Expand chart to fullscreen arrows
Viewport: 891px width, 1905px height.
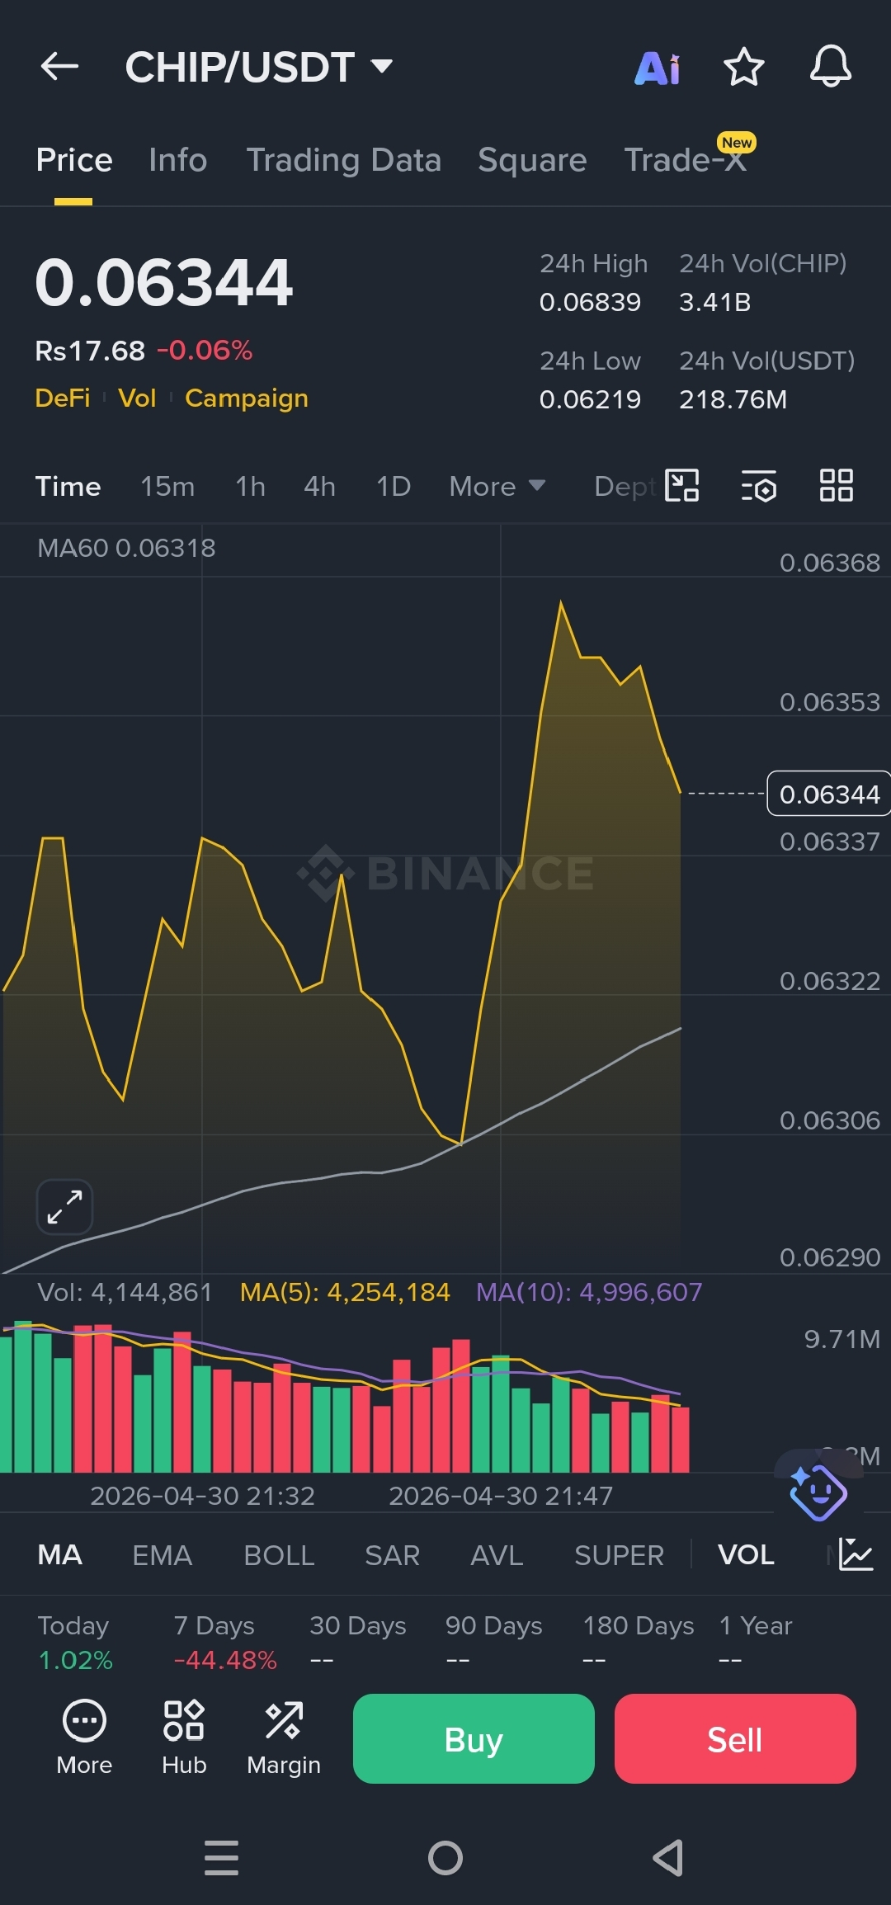[64, 1207]
